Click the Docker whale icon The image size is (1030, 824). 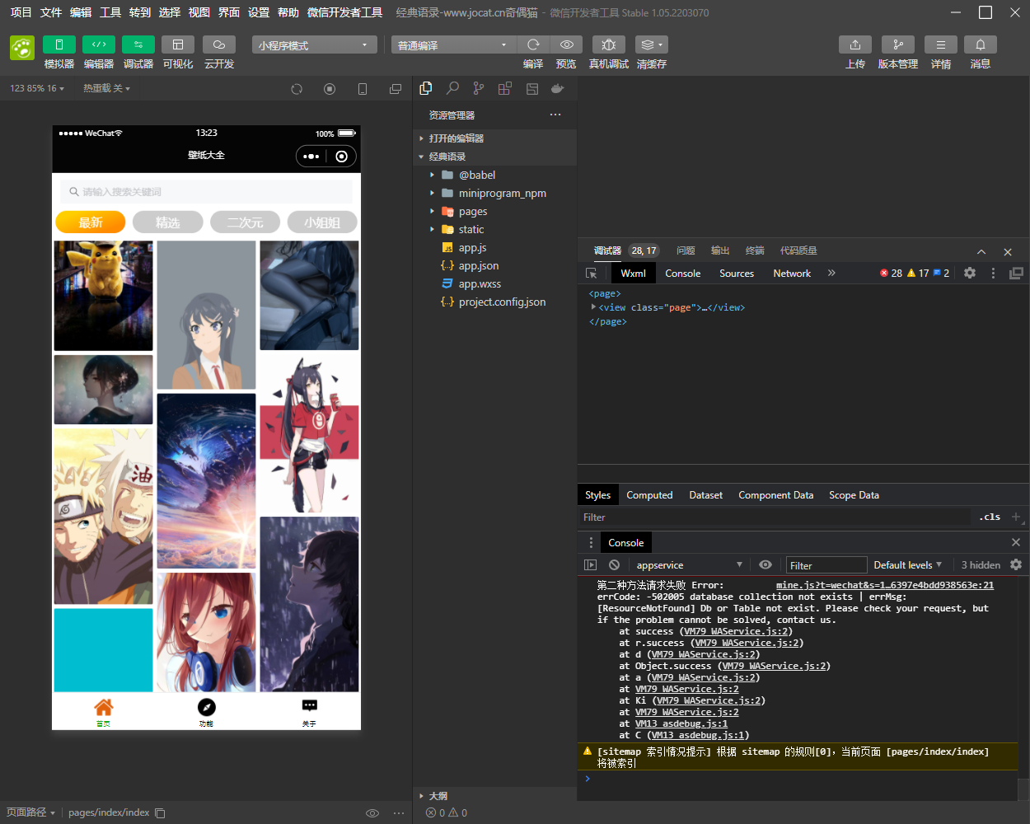[x=558, y=88]
